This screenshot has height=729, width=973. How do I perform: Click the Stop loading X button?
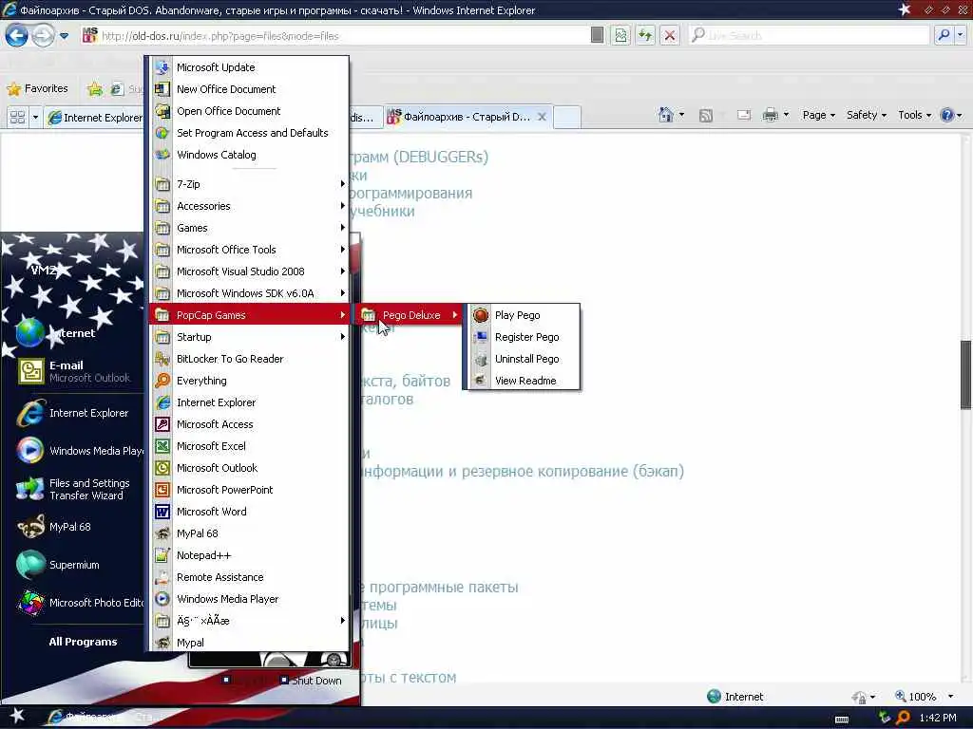click(x=670, y=35)
